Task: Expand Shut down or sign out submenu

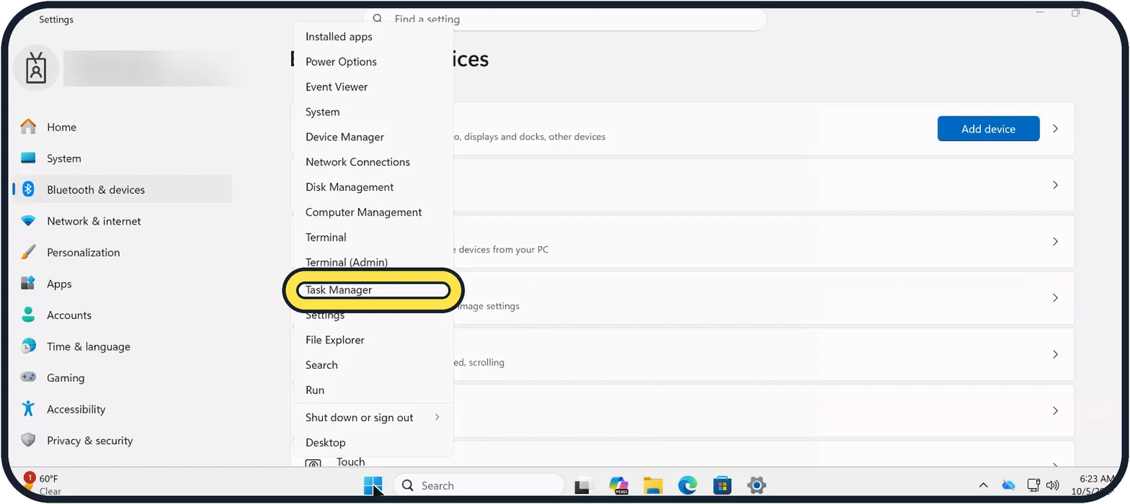Action: 373,418
